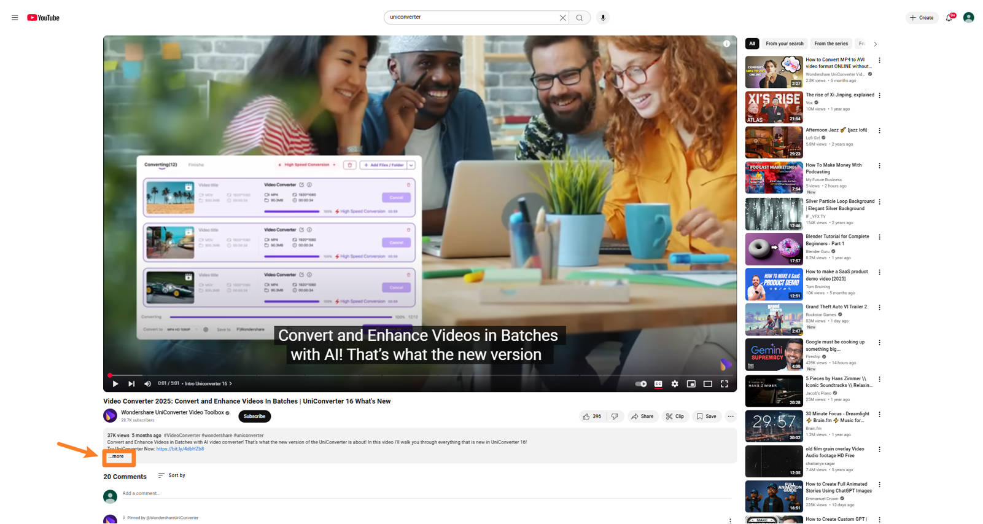Show more filter chips with right arrow
Screen dimensions: 983x524
(875, 44)
